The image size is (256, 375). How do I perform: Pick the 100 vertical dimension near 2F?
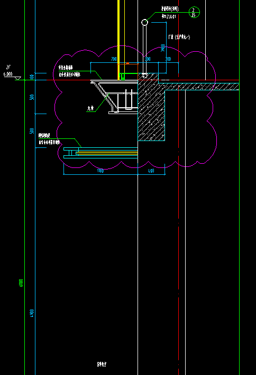tap(32, 77)
